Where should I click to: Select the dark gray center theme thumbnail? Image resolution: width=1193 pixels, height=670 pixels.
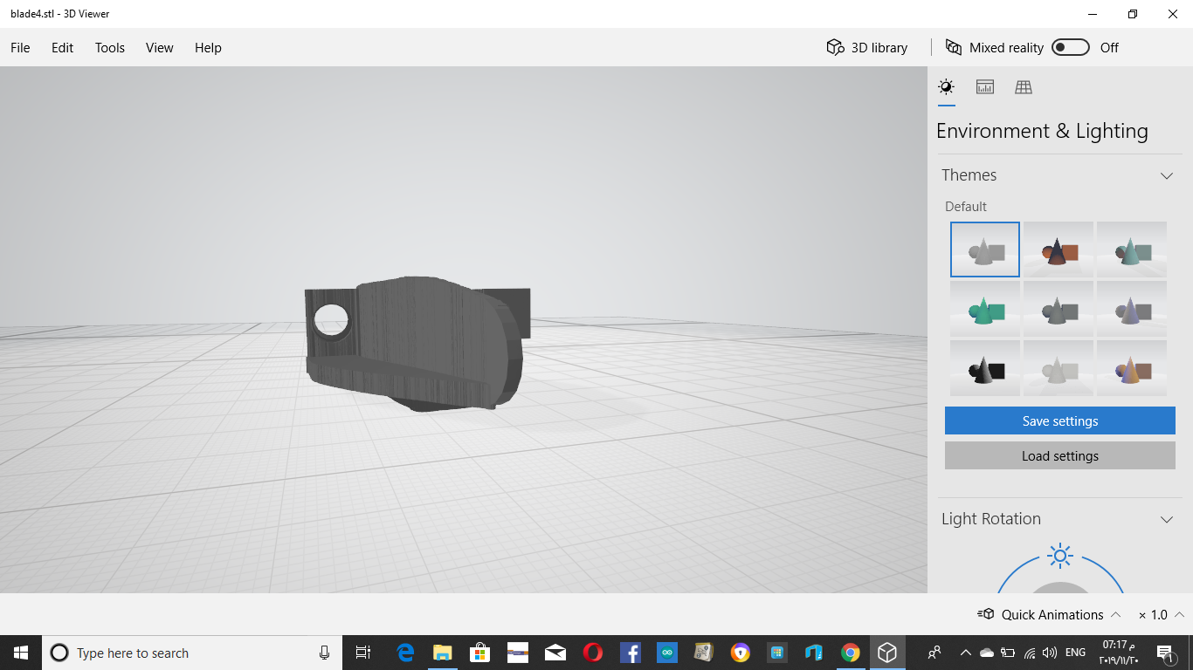(x=1059, y=309)
